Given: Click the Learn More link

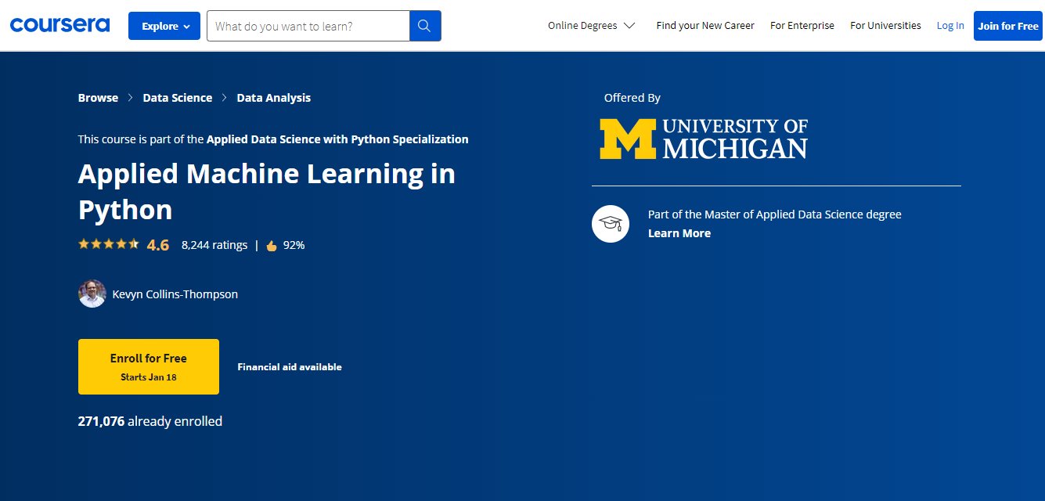Looking at the screenshot, I should click(679, 233).
